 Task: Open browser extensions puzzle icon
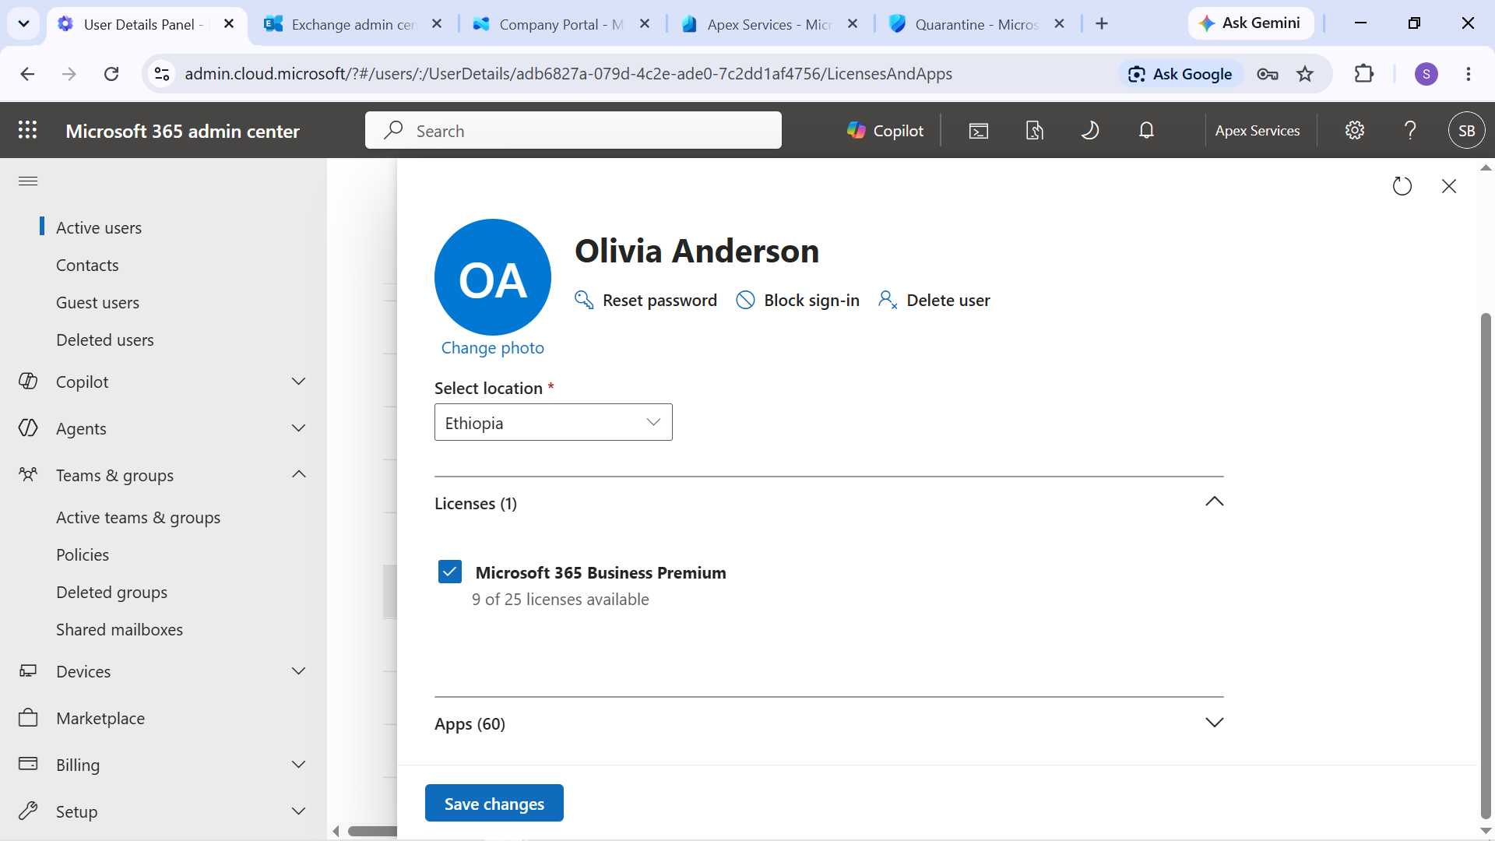coord(1364,74)
